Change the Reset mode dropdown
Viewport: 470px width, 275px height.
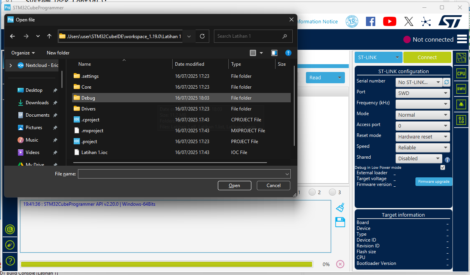pyautogui.click(x=422, y=137)
